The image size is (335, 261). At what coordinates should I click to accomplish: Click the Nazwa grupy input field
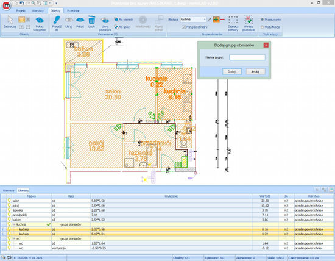click(247, 57)
